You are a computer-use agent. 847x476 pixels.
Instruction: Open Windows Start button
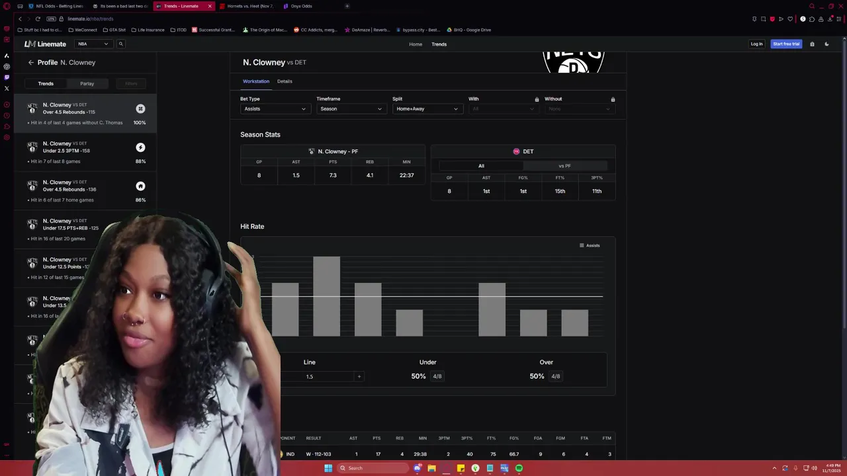[328, 468]
